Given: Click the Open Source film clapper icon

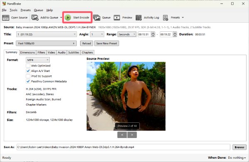Looking at the screenshot, I should 5,17.
